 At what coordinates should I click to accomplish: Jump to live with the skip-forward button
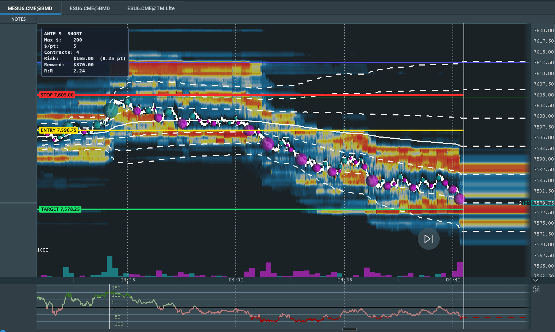[x=428, y=239]
